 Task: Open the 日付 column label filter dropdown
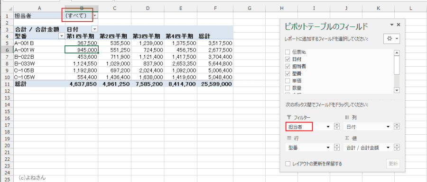coord(95,29)
